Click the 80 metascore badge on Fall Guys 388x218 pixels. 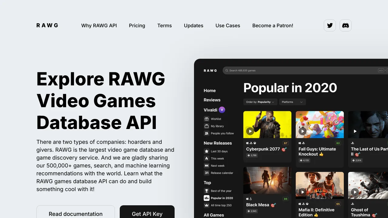click(x=338, y=143)
